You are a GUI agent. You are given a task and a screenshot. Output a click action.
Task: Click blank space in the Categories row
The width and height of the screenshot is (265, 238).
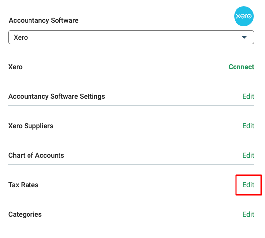click(x=142, y=214)
